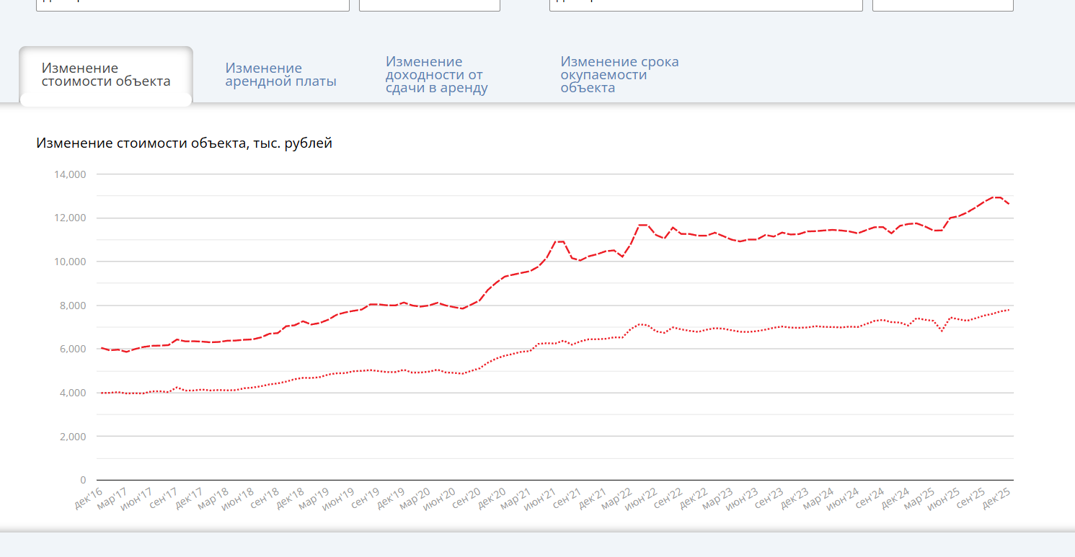Image resolution: width=1075 pixels, height=557 pixels.
Task: Click the 0 label on the y-axis
Action: click(82, 480)
